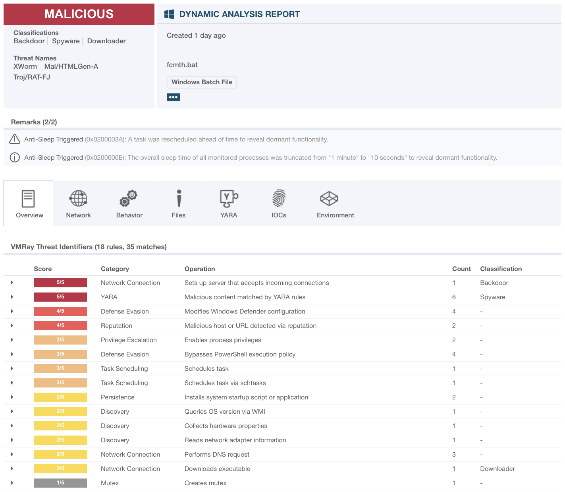Switch to the Overview tab label
The height and width of the screenshot is (492, 565).
29,215
